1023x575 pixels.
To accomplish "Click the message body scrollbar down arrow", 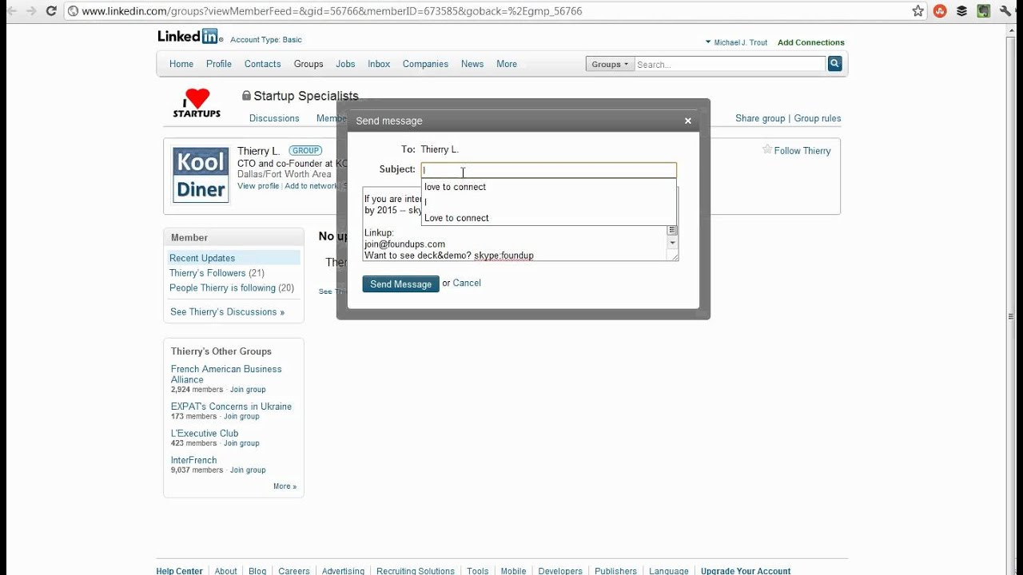I will 672,243.
